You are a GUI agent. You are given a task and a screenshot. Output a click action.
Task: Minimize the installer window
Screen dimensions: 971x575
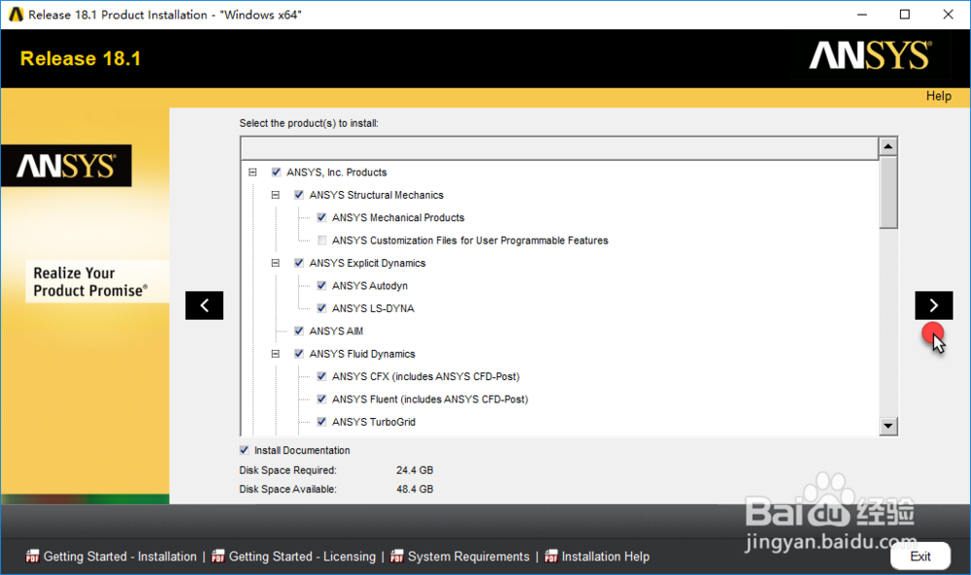[x=861, y=15]
